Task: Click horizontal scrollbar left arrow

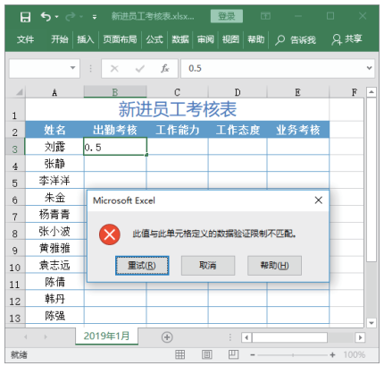Action: click(246, 337)
